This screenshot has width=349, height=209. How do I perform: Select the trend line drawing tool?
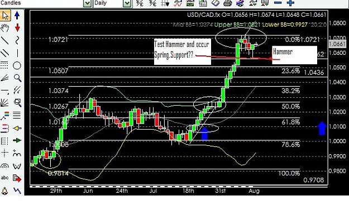pyautogui.click(x=5, y=40)
